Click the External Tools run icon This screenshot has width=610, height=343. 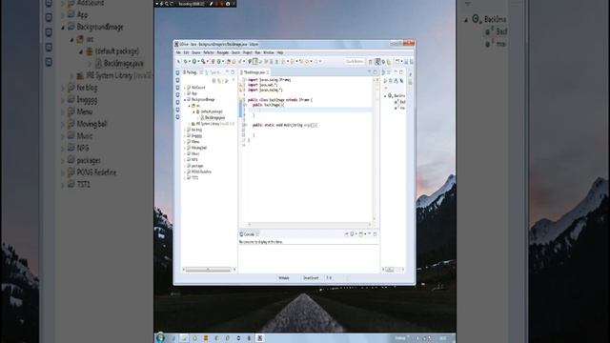(203, 61)
